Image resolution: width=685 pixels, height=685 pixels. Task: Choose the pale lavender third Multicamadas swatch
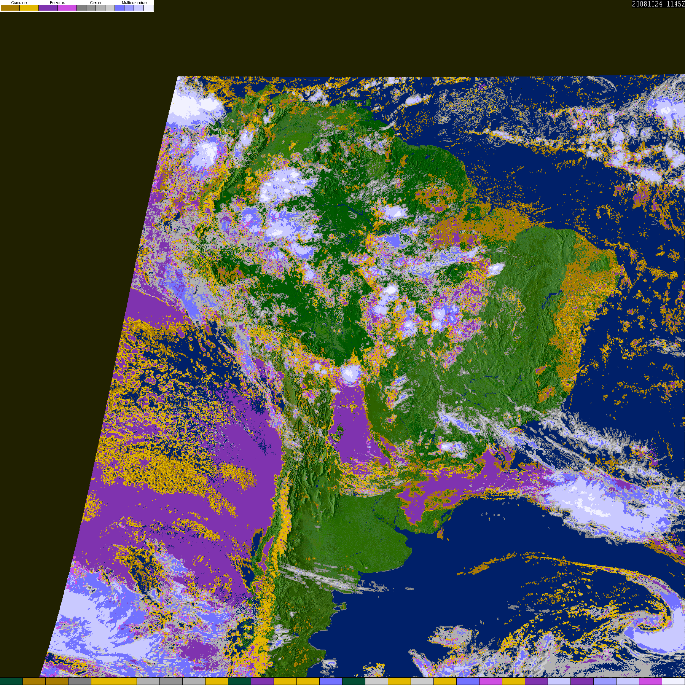139,8
